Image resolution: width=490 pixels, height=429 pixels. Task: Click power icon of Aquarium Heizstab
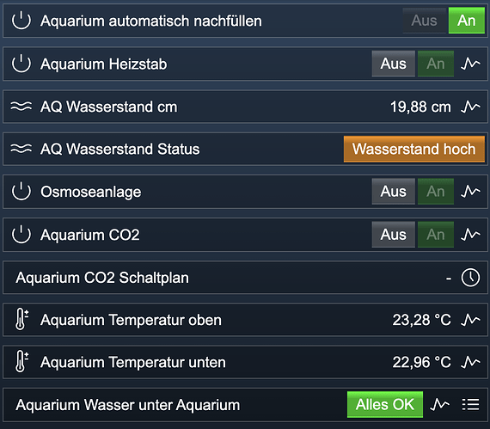click(x=21, y=64)
